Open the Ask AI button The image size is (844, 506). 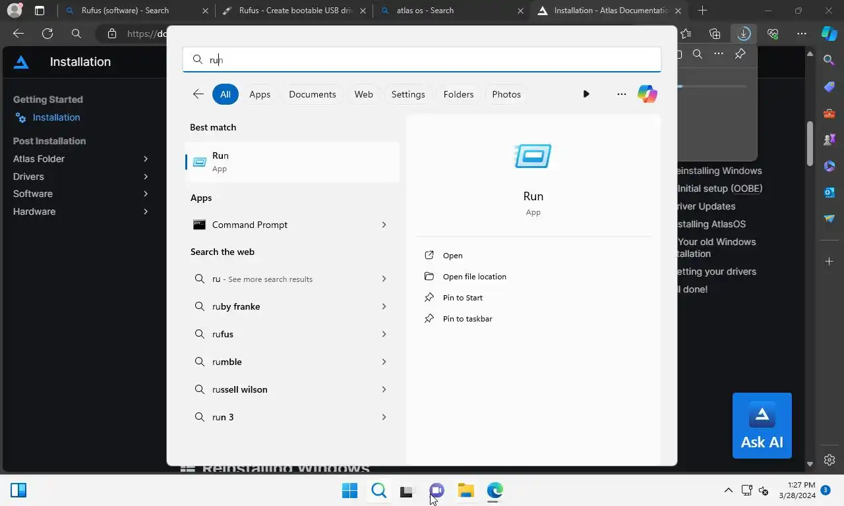(762, 426)
